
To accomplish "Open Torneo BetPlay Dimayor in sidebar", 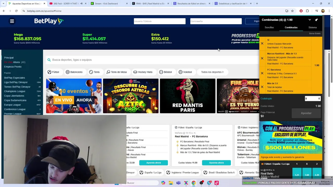I will 17,87.
